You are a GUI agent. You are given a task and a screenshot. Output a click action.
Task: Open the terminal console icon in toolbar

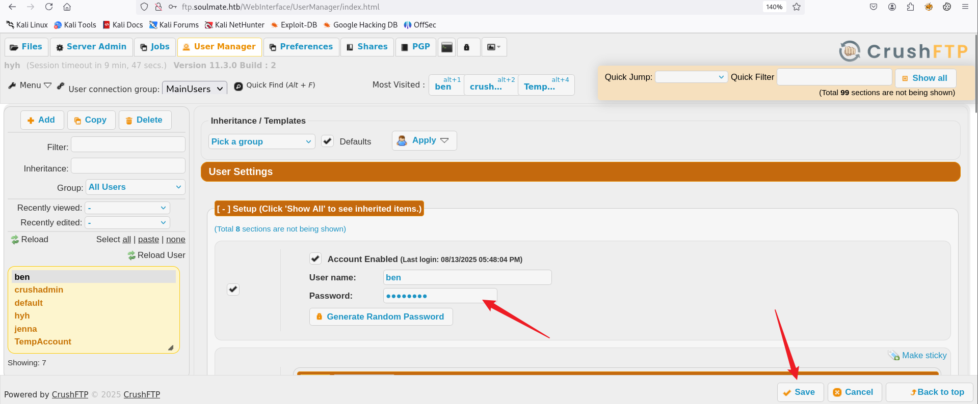(x=447, y=47)
